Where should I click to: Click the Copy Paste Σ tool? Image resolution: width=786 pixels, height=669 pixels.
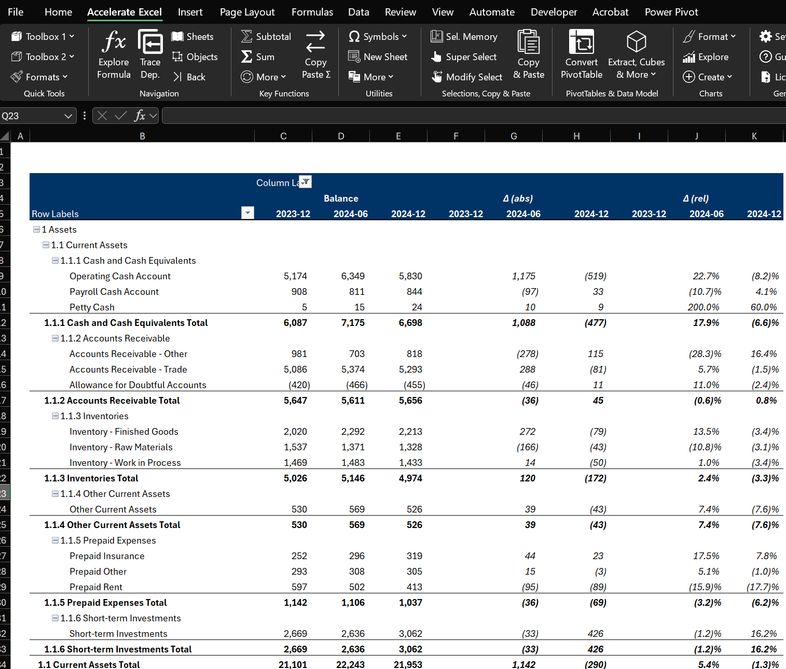[x=316, y=55]
